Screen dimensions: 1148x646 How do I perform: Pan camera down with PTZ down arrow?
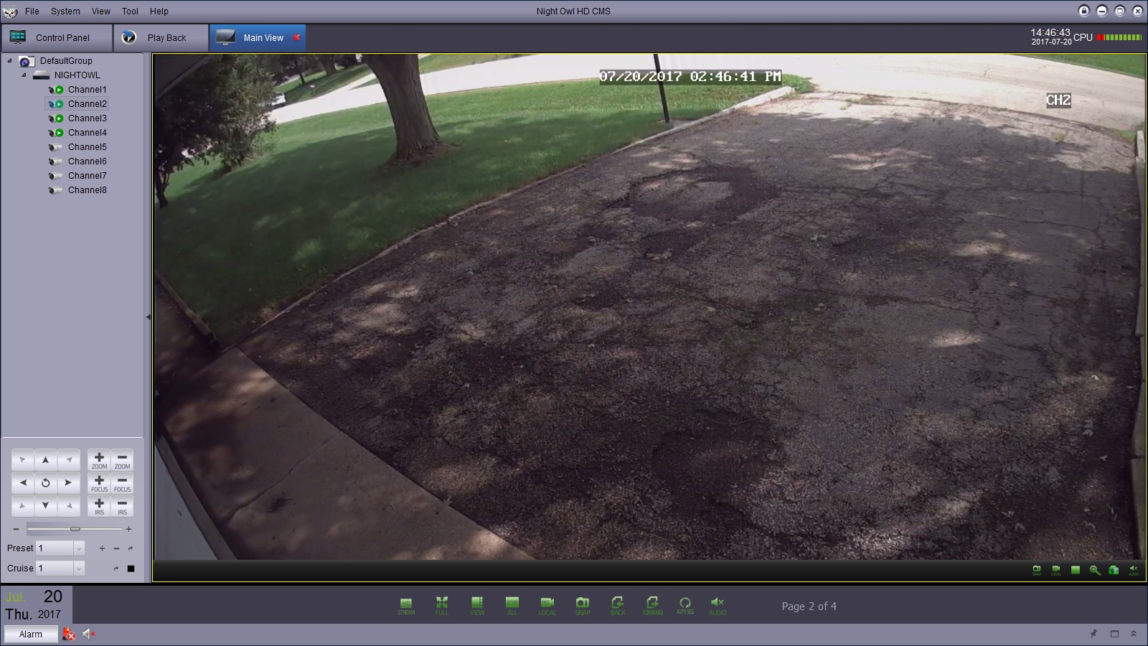coord(45,505)
